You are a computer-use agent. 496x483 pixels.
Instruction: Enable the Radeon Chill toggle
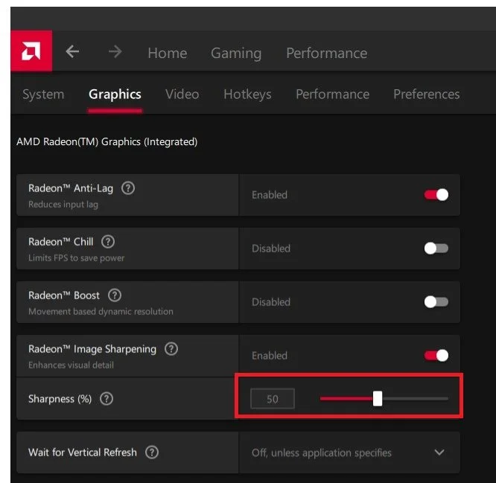[x=436, y=249]
